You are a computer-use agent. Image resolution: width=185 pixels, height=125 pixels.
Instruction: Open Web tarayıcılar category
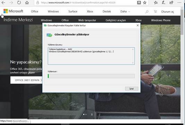87,20
